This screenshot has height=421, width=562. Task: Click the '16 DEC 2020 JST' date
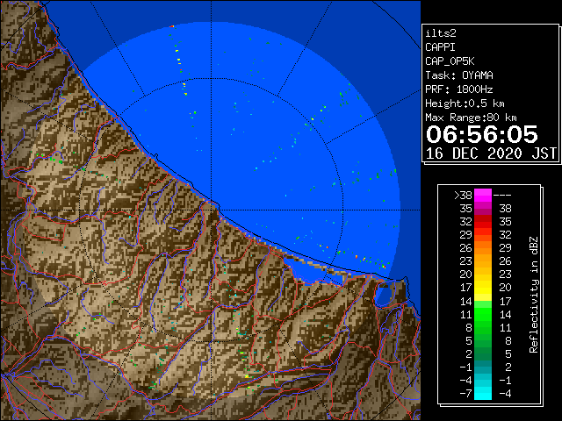point(491,153)
